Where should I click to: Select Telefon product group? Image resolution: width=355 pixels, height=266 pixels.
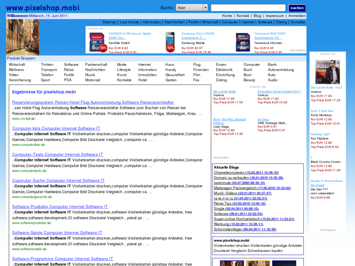(47, 75)
